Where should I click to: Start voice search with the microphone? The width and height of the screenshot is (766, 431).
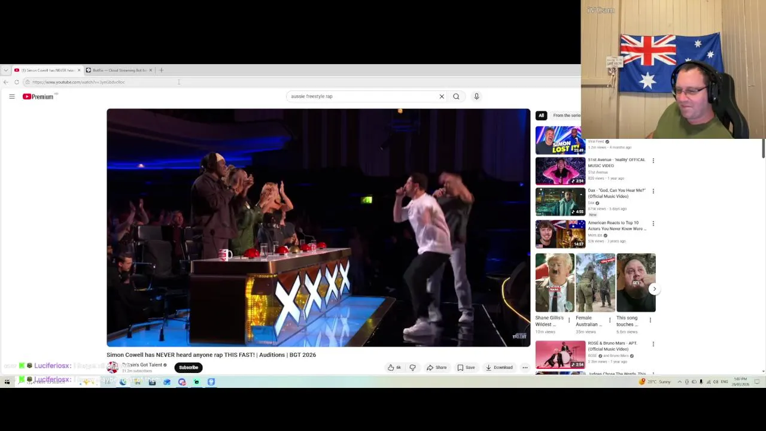pyautogui.click(x=476, y=96)
